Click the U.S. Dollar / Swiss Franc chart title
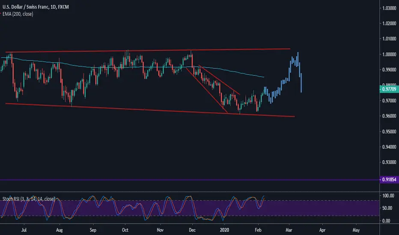This screenshot has width=399, height=235. pos(36,7)
